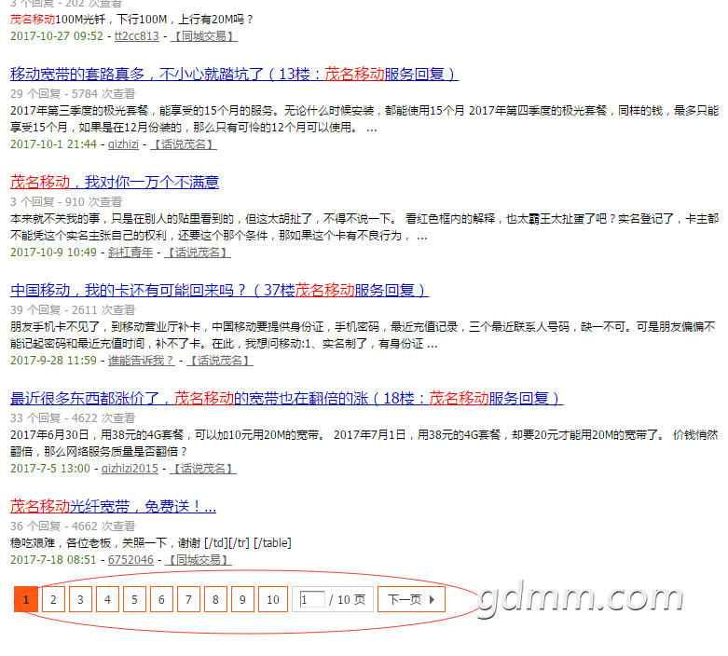Open user profile qizhizi2015

coord(130,469)
